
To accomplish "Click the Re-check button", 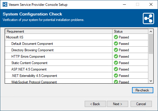I will coord(143,90).
